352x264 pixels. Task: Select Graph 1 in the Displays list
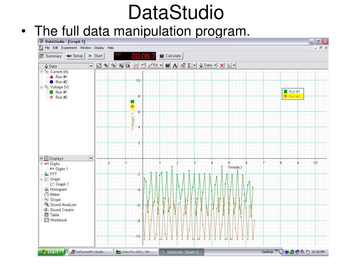(x=62, y=184)
